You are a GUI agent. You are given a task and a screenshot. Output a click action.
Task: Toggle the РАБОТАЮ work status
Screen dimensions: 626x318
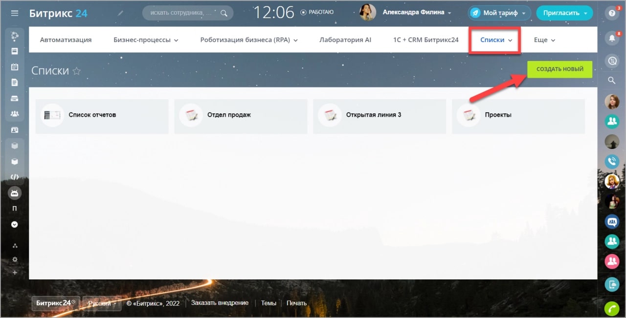coord(317,12)
